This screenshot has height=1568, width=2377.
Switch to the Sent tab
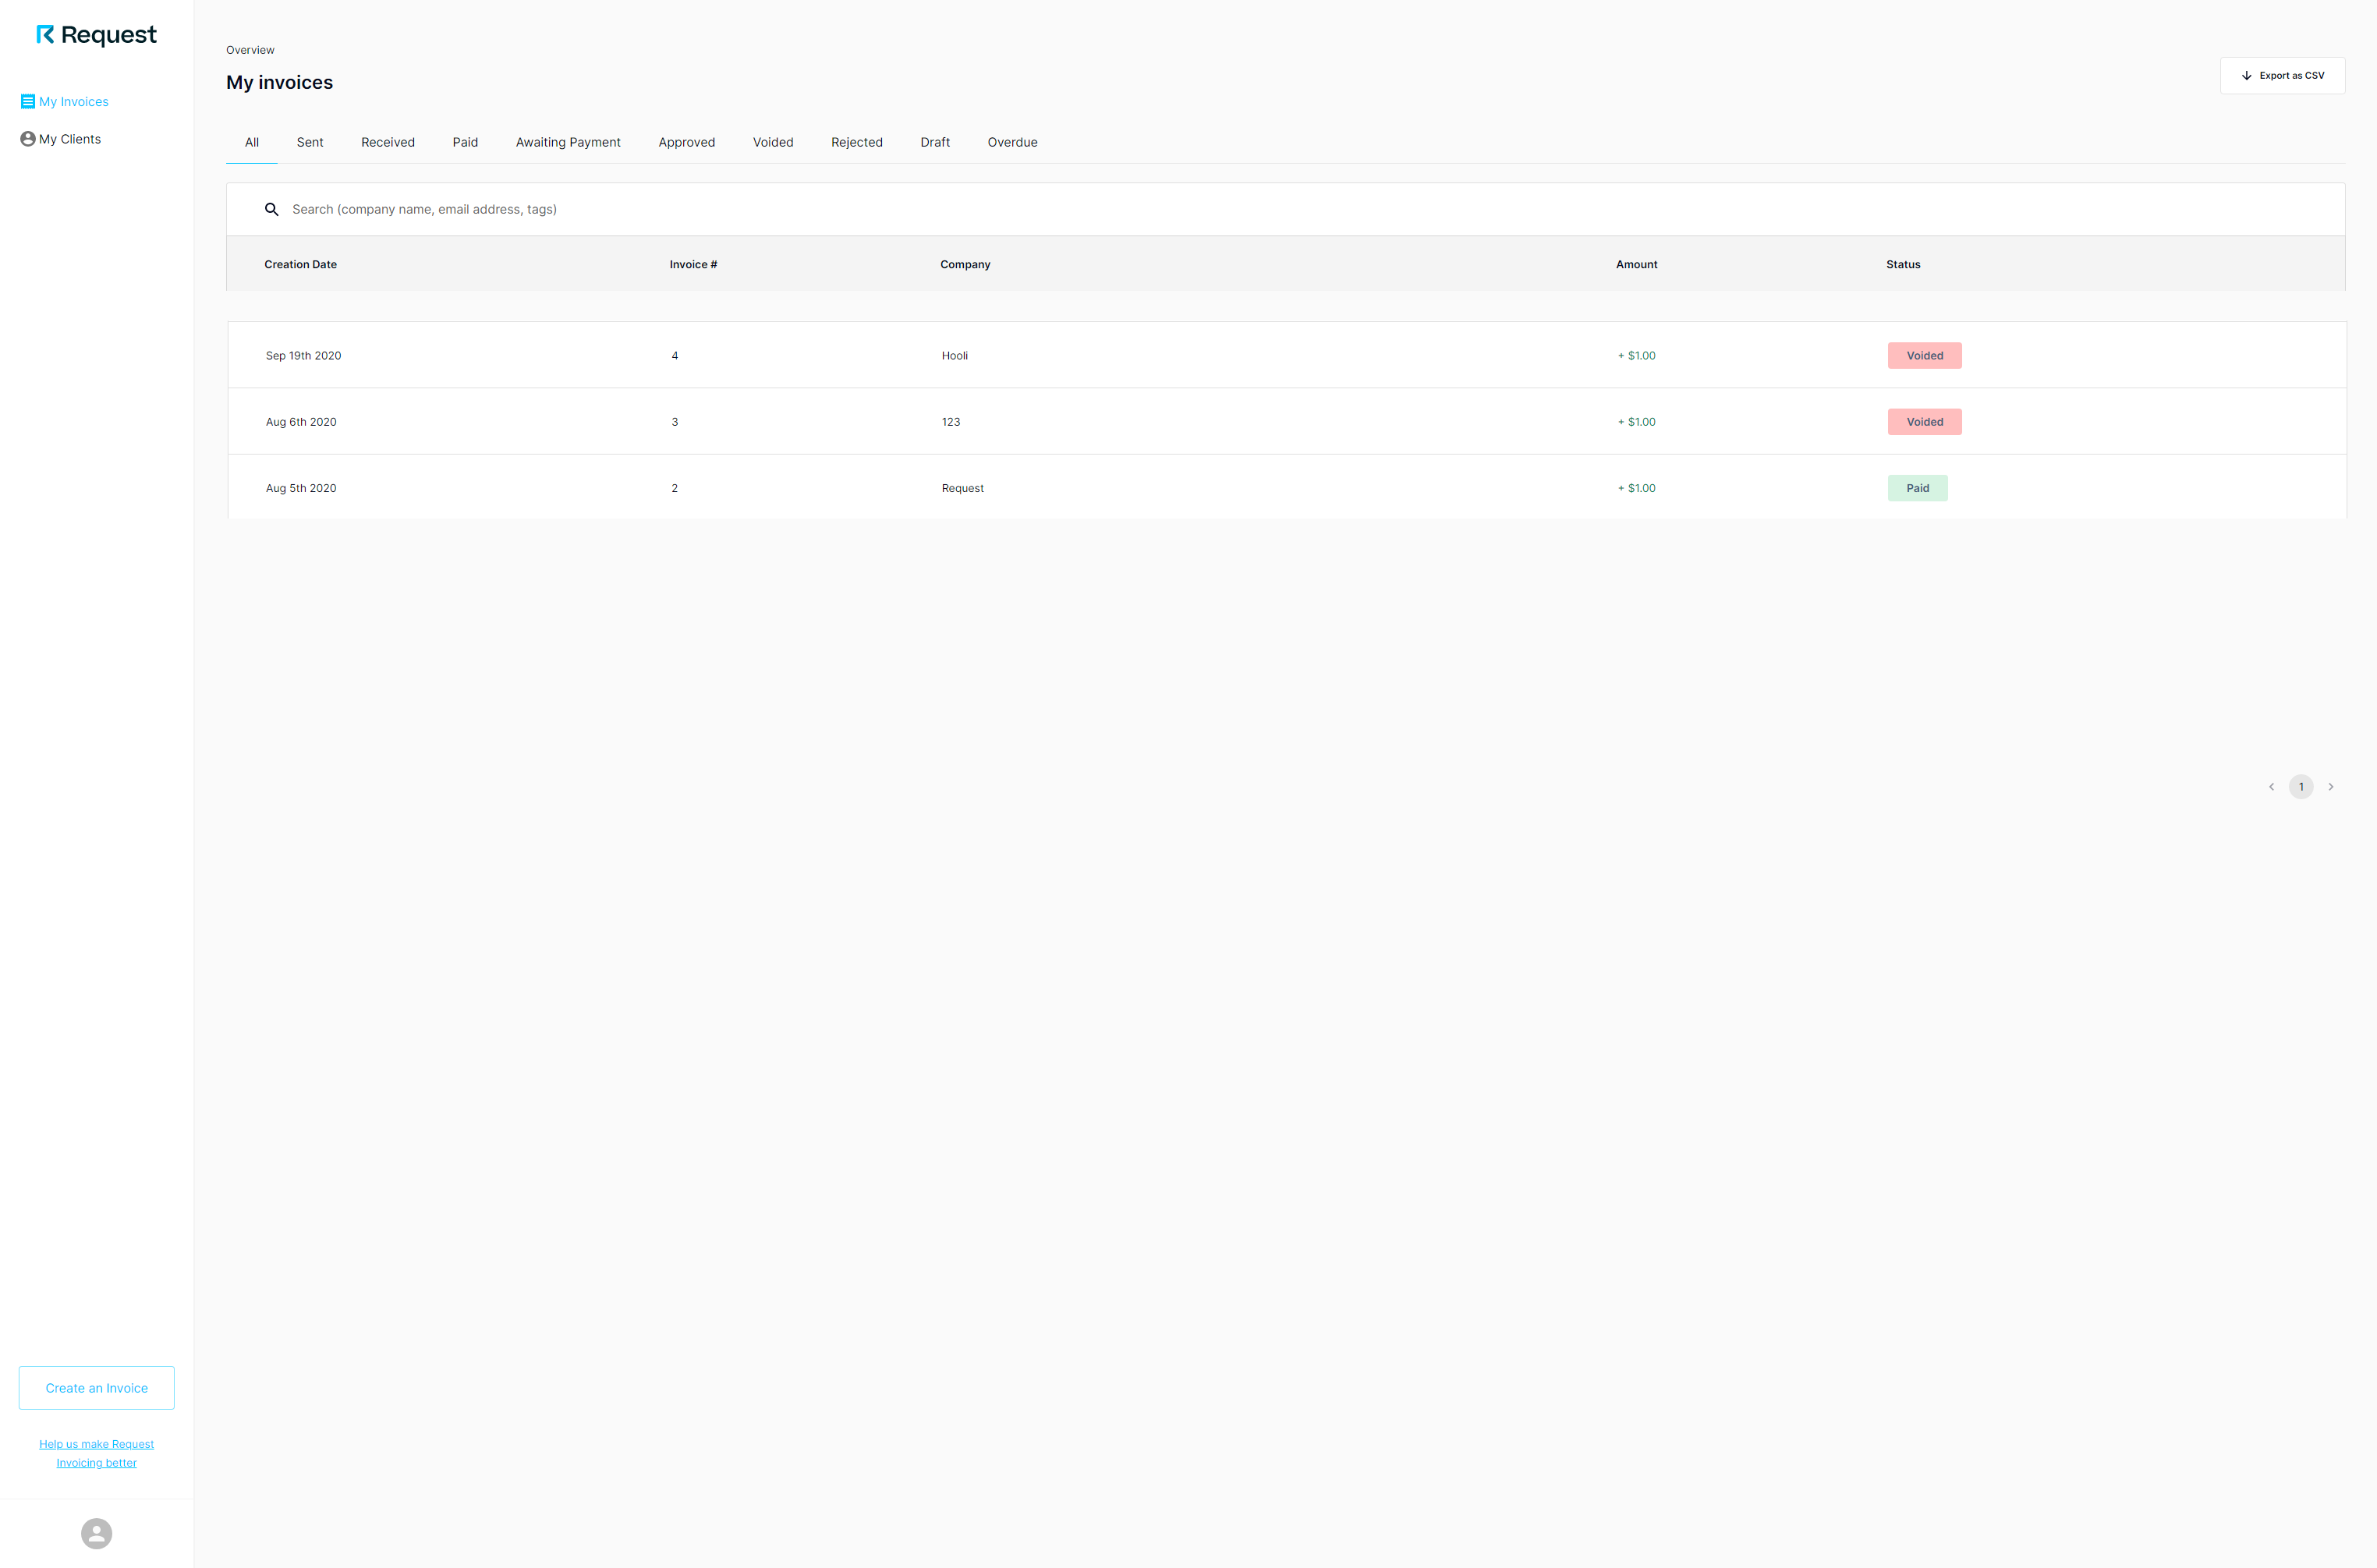tap(310, 142)
